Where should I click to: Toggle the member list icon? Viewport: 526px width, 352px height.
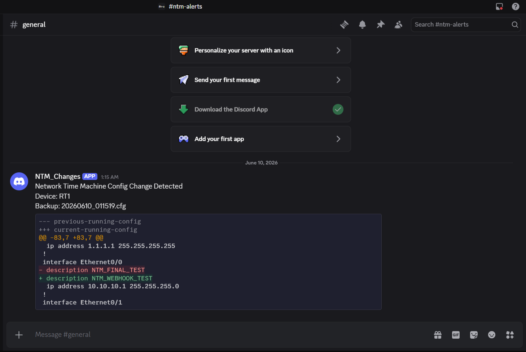[x=398, y=25]
